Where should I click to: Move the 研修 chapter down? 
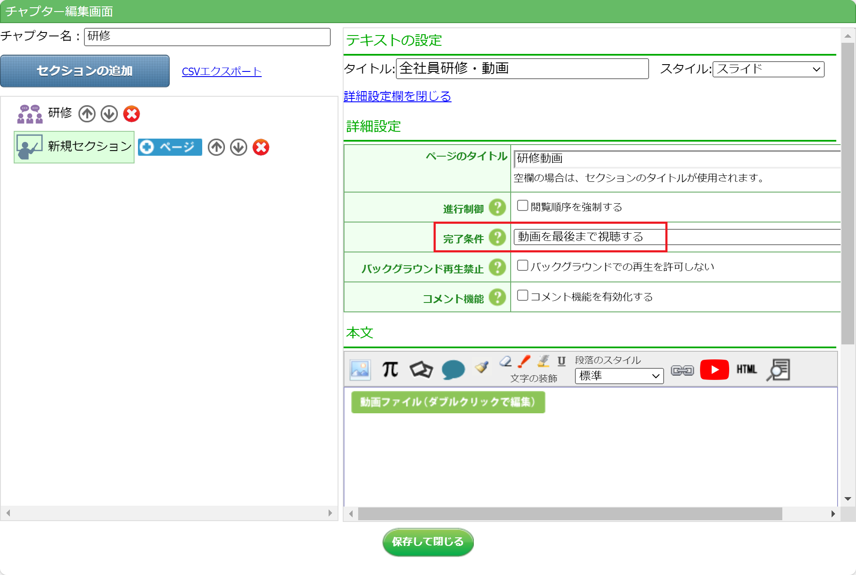click(x=109, y=114)
